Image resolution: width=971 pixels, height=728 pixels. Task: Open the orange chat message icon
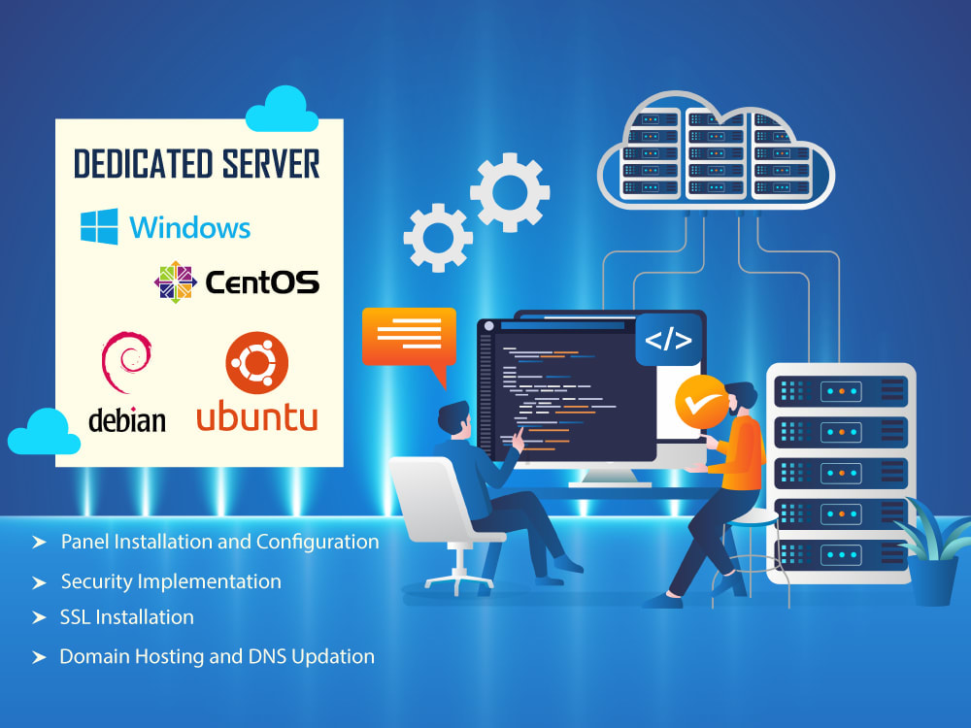409,338
